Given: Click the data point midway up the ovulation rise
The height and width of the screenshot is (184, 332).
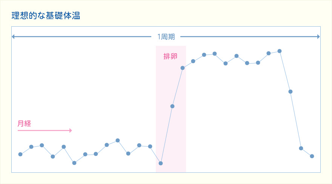Looking at the screenshot, I should click(x=172, y=106).
